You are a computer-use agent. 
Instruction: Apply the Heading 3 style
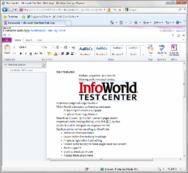click(118, 51)
